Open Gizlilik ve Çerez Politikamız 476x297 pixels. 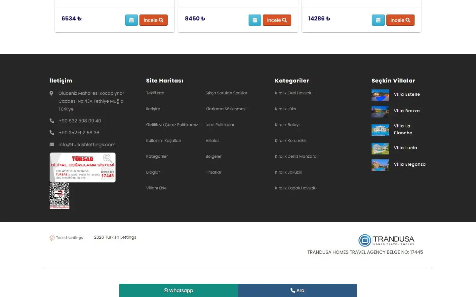[x=172, y=125]
